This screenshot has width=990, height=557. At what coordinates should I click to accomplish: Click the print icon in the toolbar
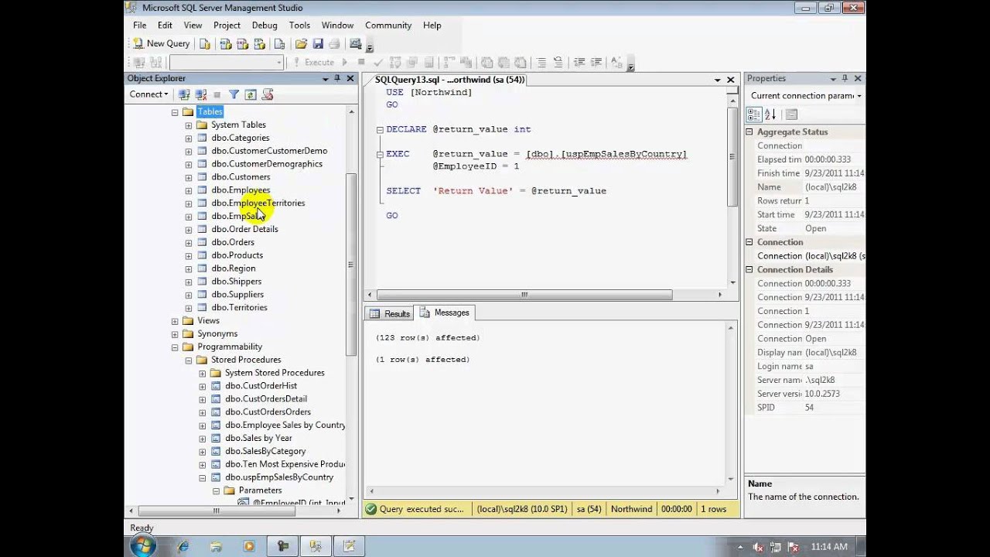[x=334, y=43]
